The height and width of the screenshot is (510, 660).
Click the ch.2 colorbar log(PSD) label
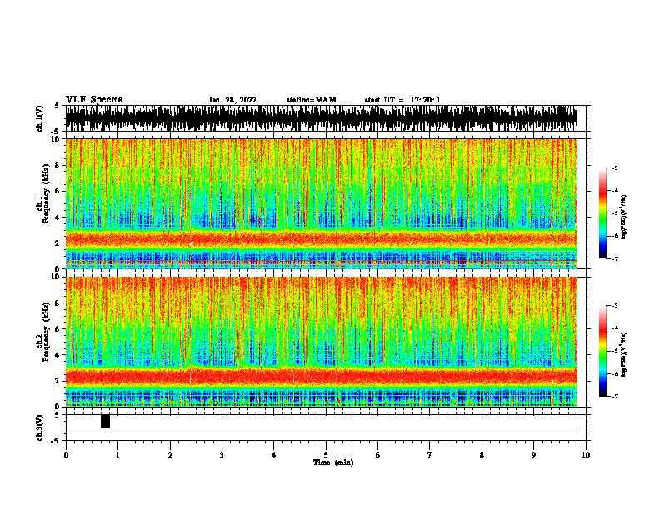click(623, 354)
